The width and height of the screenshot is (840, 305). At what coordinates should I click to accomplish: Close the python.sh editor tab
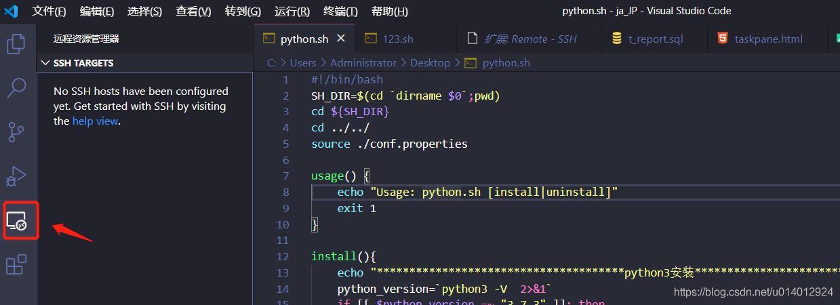341,39
